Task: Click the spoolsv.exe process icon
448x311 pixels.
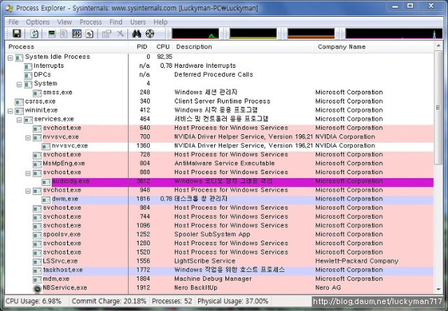Action: [x=37, y=235]
